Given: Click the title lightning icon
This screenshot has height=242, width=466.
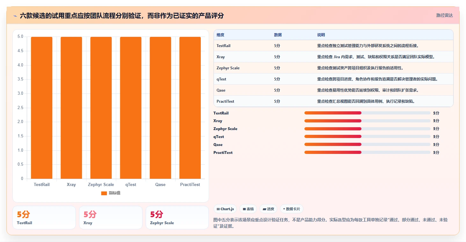Looking at the screenshot, I should coord(15,16).
